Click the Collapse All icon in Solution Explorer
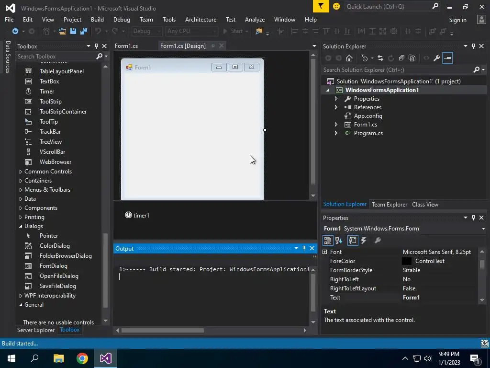 (401, 58)
